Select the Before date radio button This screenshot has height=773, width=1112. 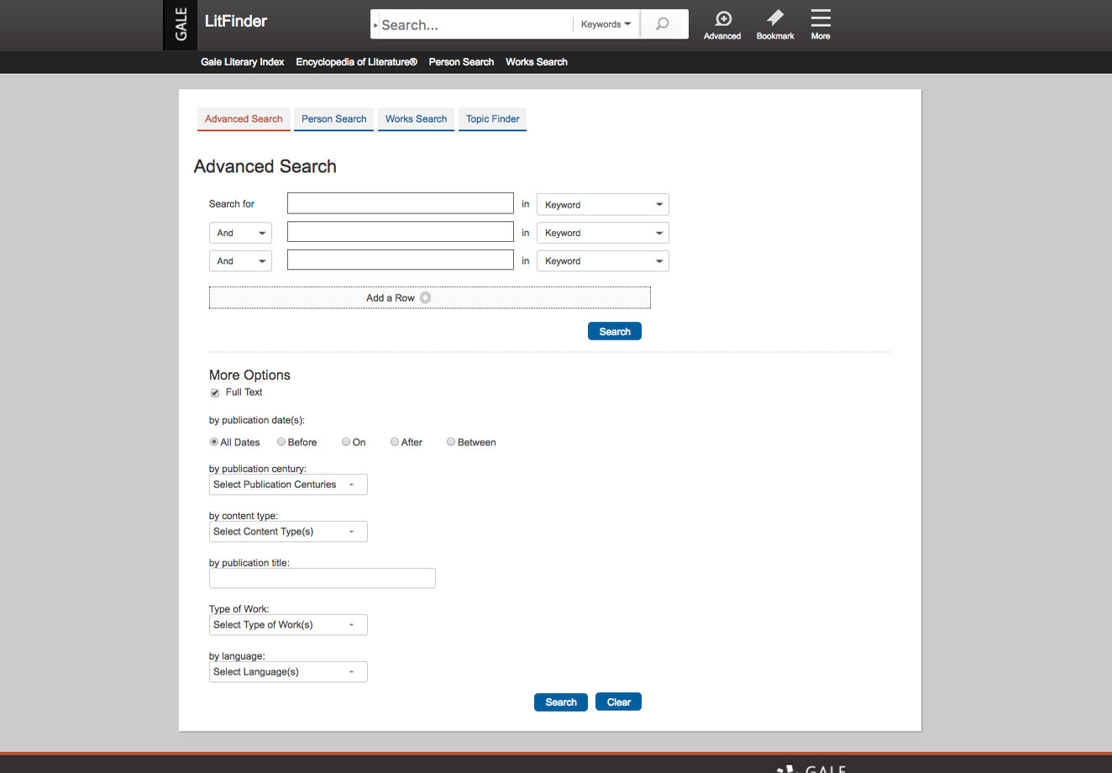[281, 442]
